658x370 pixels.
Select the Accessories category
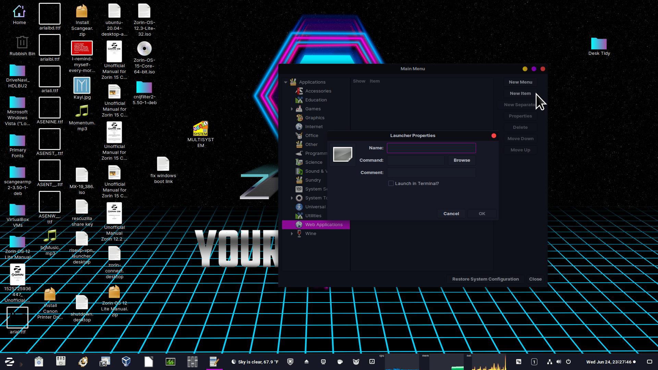pyautogui.click(x=318, y=91)
